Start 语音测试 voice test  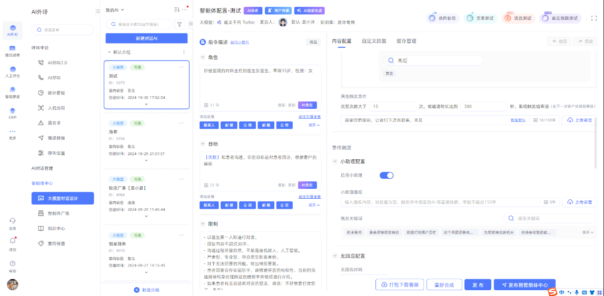[518, 18]
